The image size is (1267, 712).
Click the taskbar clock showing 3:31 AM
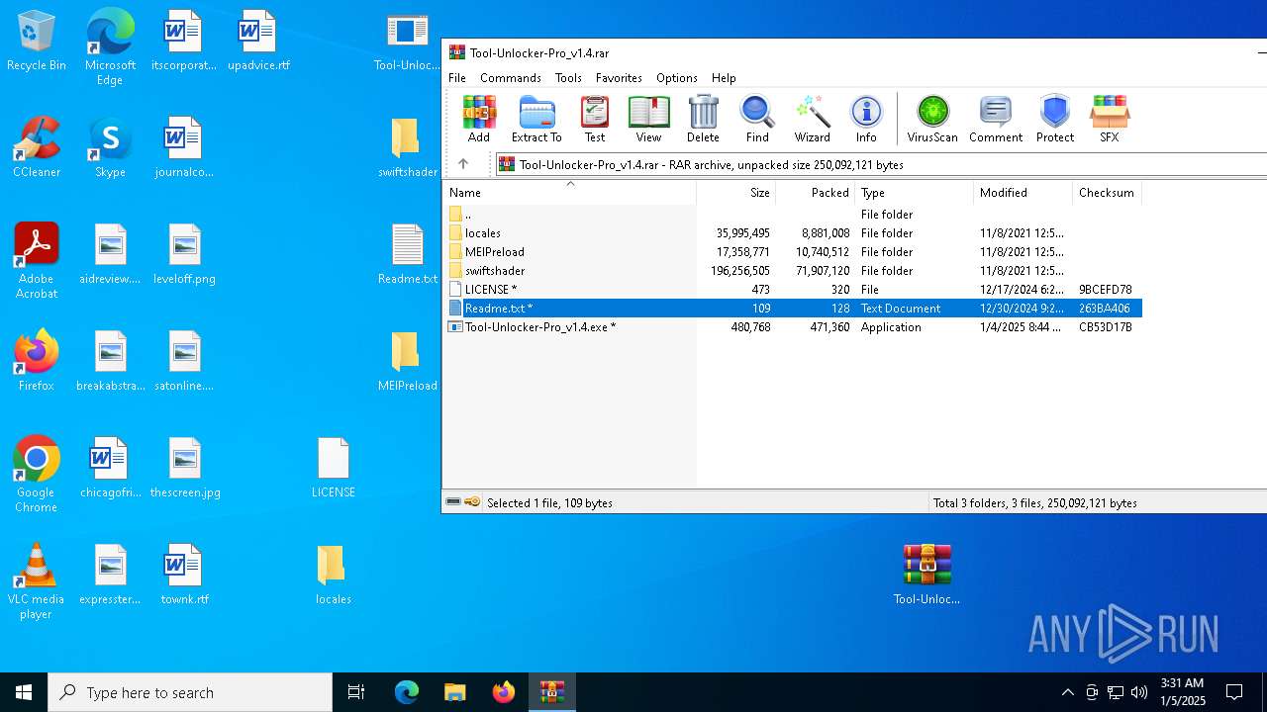click(x=1182, y=692)
